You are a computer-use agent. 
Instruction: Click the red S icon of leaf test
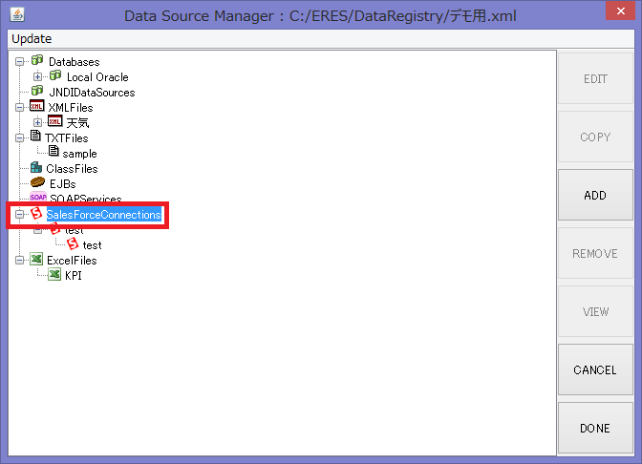[73, 243]
